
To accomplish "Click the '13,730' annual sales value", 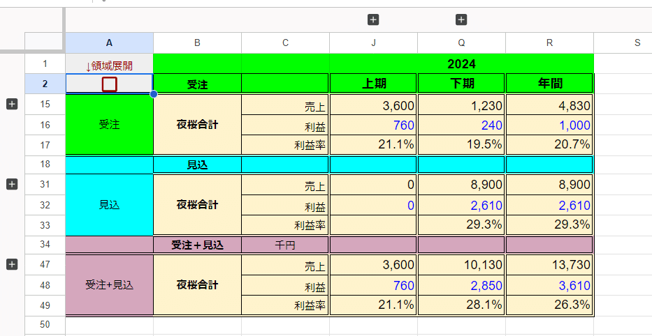I will point(550,265).
